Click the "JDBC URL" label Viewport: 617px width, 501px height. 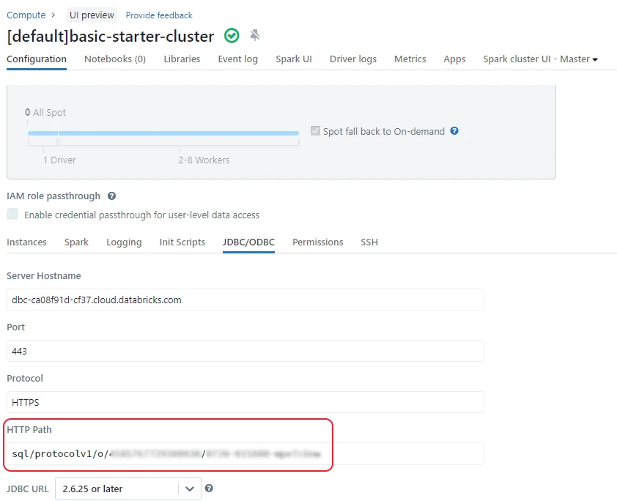click(x=28, y=489)
